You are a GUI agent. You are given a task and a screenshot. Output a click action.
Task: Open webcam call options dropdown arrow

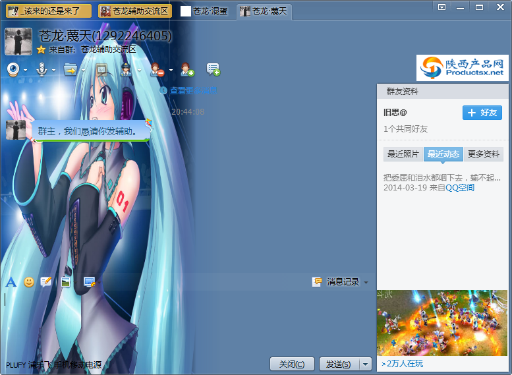point(26,71)
